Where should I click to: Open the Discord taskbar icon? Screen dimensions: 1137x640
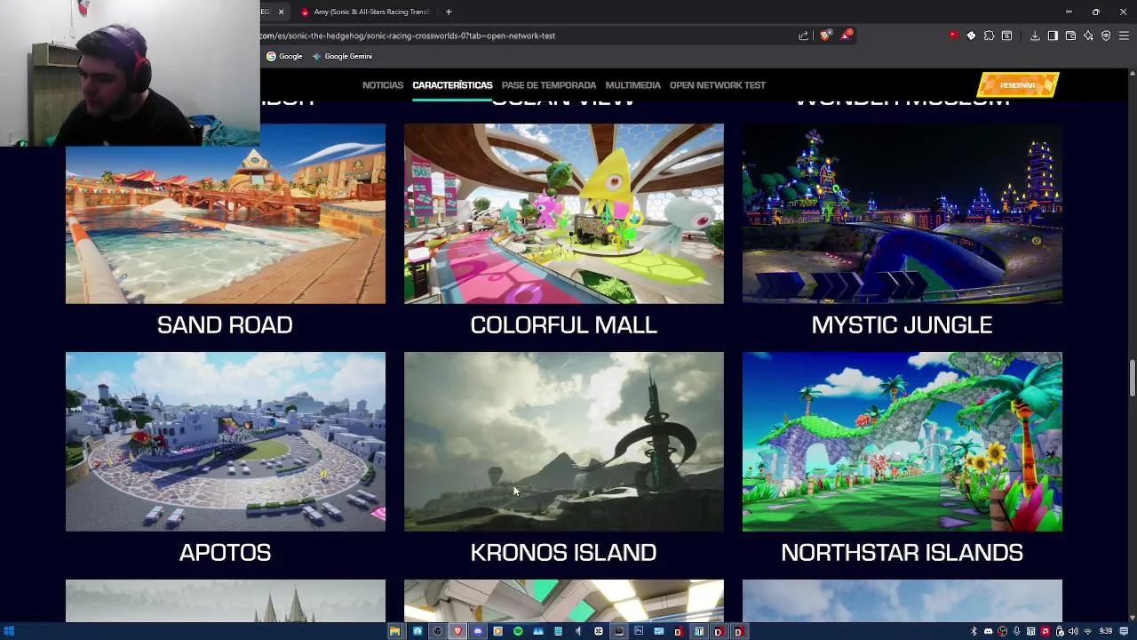click(x=478, y=631)
